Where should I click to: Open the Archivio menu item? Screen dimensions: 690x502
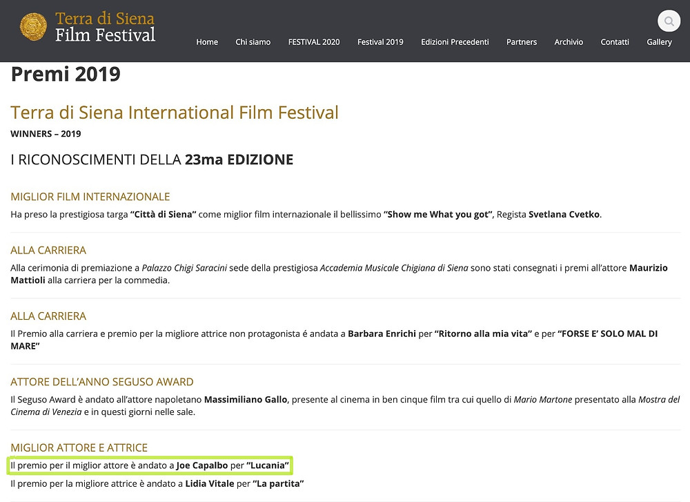pyautogui.click(x=569, y=42)
